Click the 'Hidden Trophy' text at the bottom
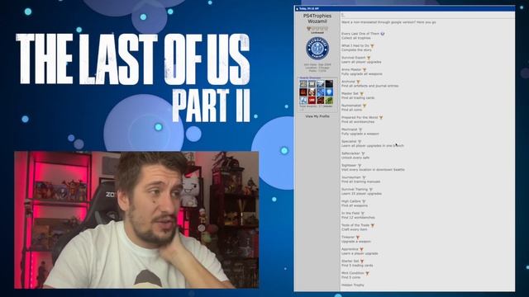529x297 pixels. tap(353, 285)
